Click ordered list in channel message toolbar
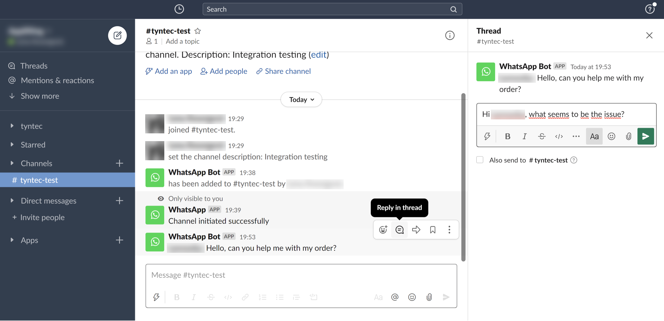 [x=262, y=297]
